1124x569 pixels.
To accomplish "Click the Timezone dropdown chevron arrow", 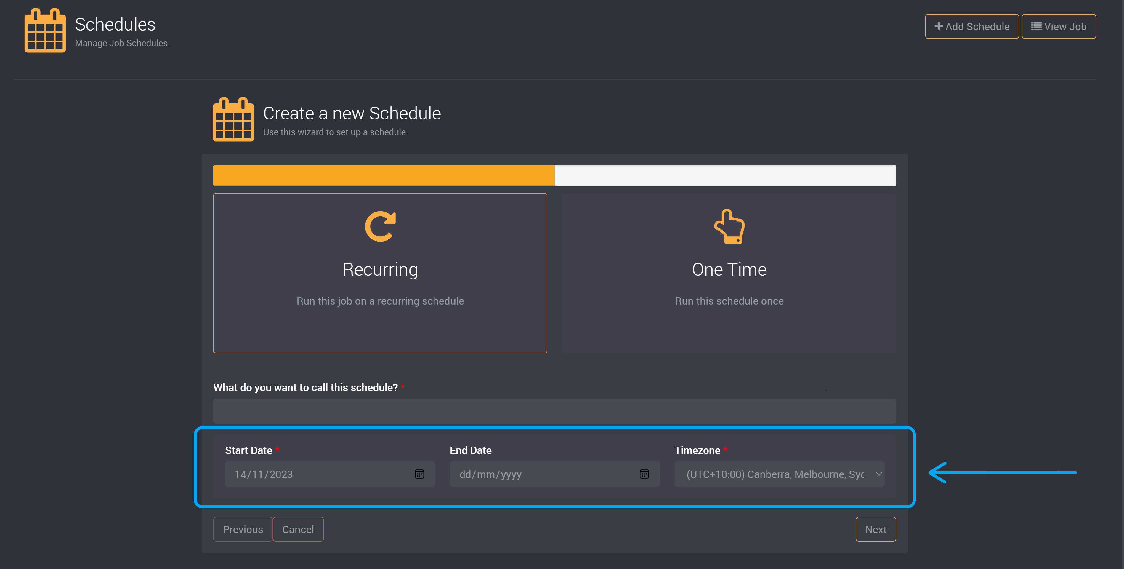I will coord(879,474).
